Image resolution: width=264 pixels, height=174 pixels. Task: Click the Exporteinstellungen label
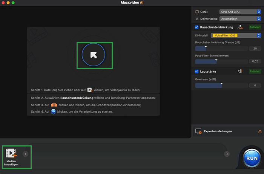click(x=218, y=131)
